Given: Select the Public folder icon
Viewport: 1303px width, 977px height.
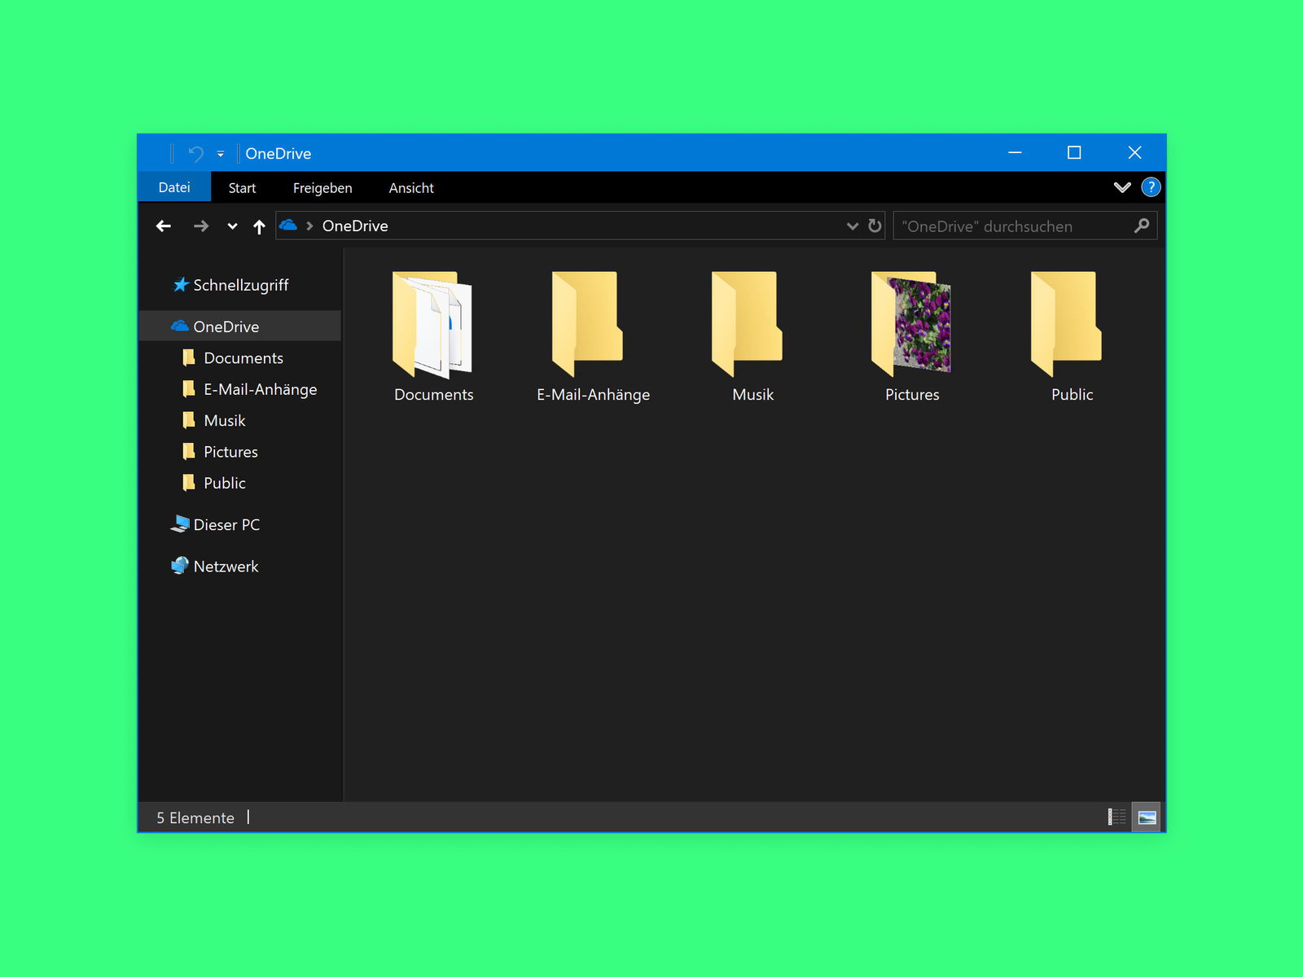Looking at the screenshot, I should click(x=1067, y=324).
